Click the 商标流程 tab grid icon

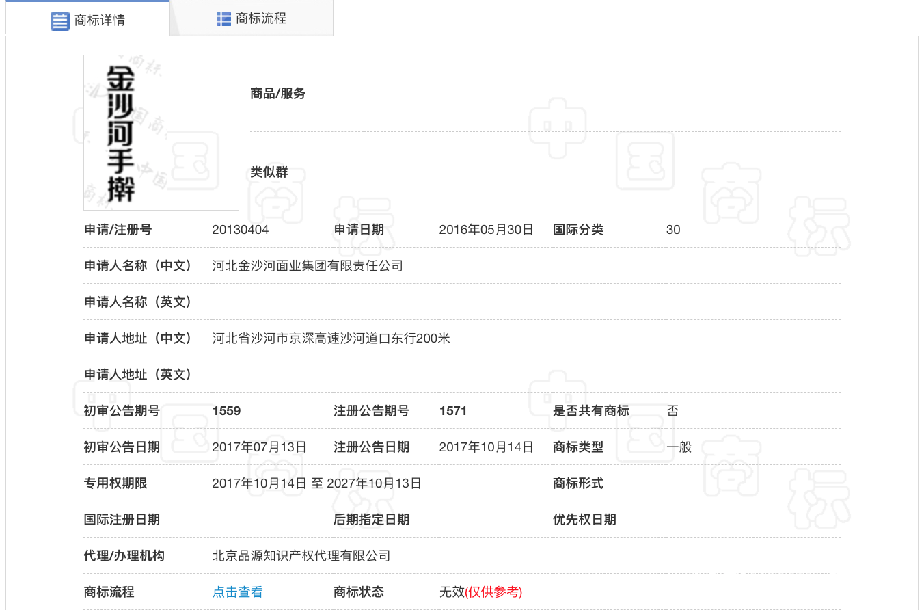223,18
